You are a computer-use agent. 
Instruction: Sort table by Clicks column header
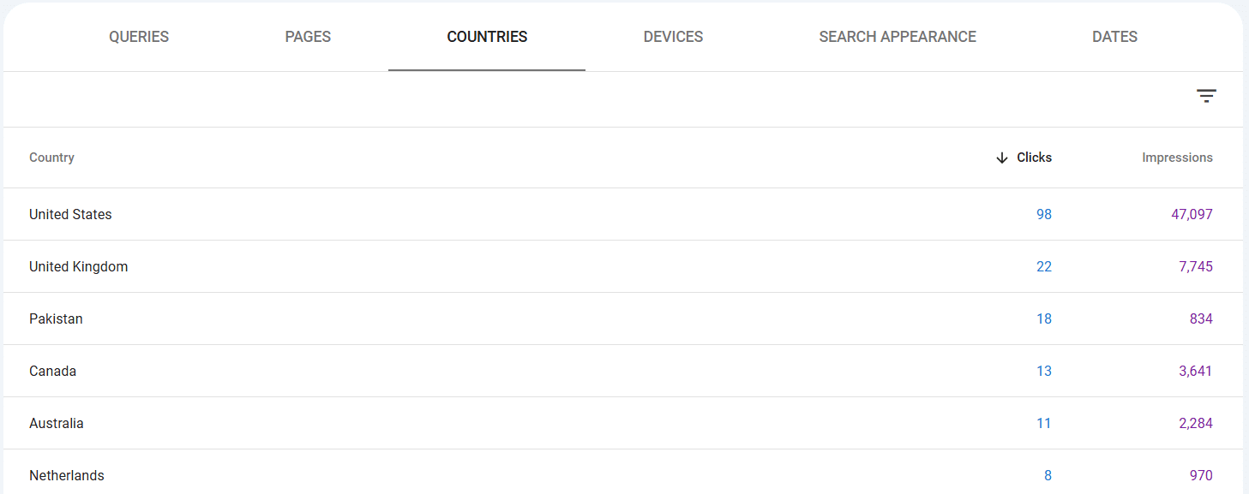click(x=1034, y=158)
